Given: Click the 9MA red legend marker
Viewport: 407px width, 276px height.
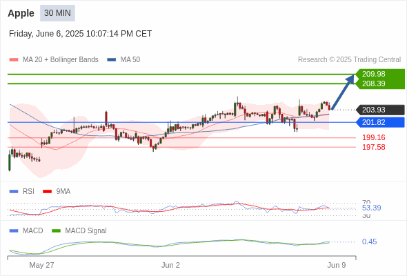Looking at the screenshot, I should (x=47, y=192).
